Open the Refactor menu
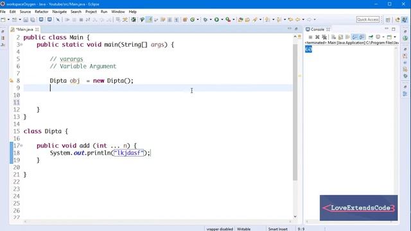Image resolution: width=411 pixels, height=231 pixels. (41, 12)
